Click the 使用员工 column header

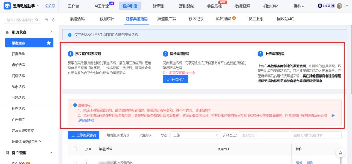(x=223, y=149)
